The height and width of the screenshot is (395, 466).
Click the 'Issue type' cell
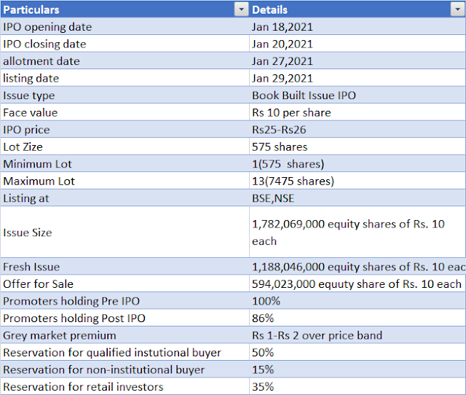125,95
